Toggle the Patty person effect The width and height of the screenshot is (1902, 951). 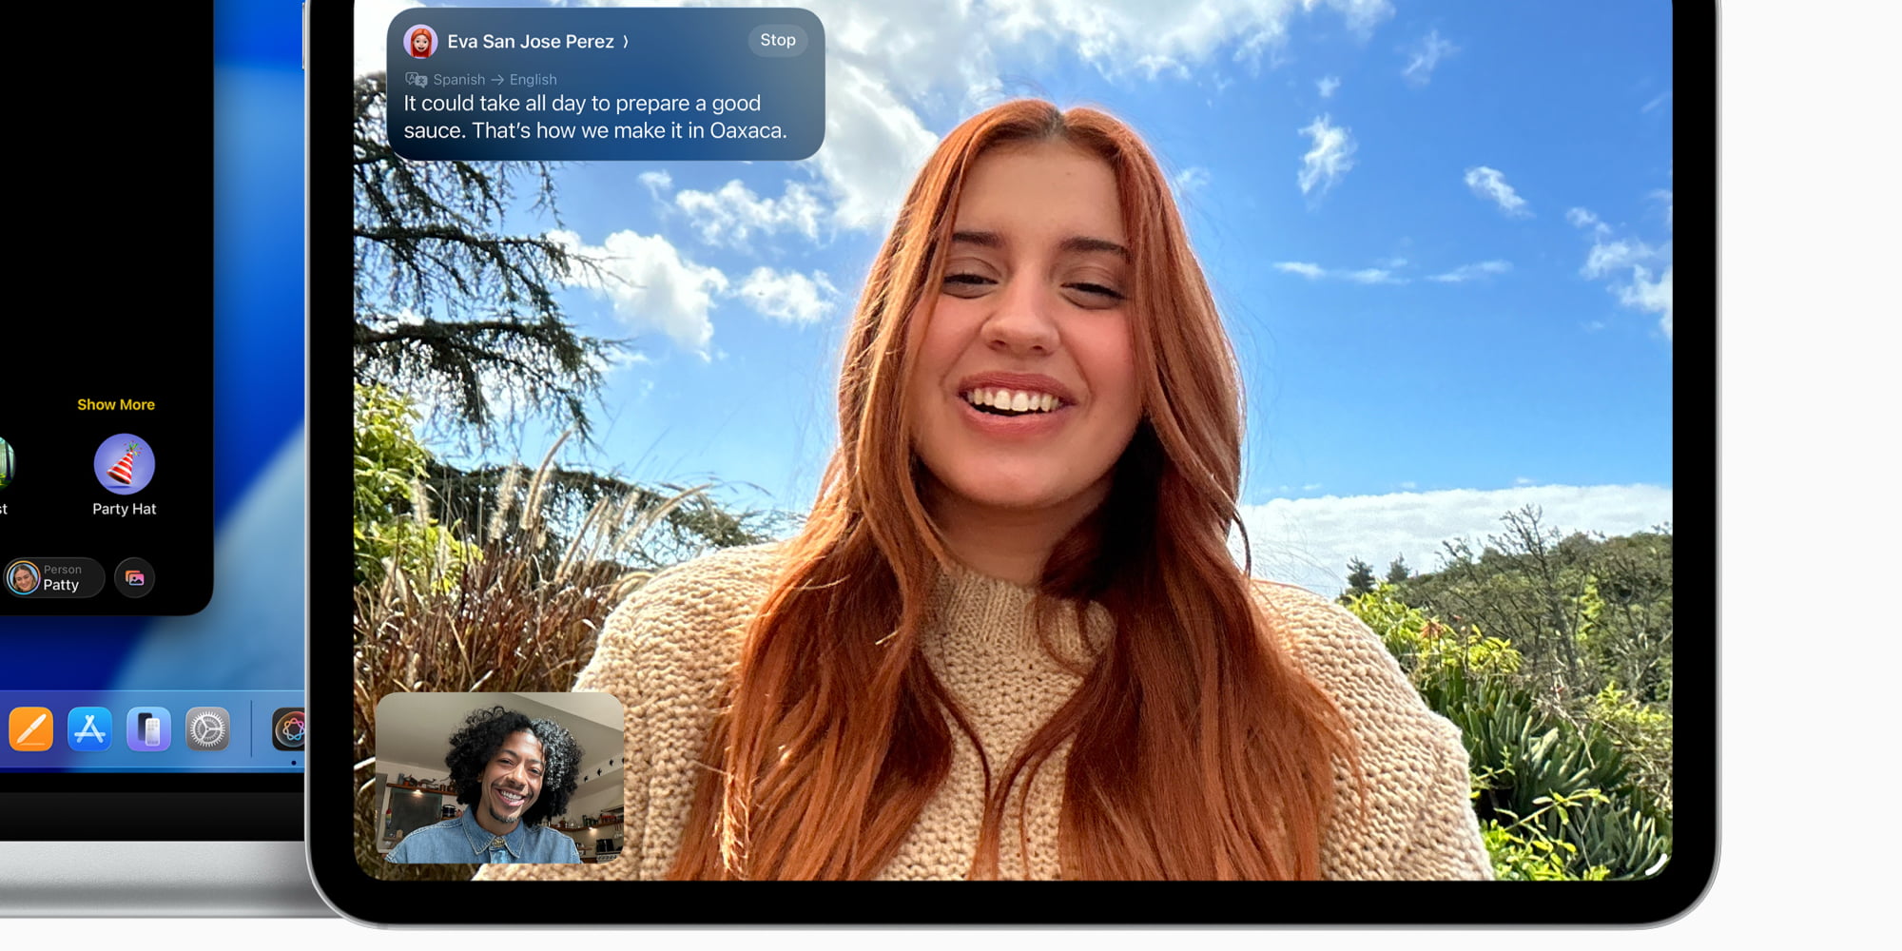54,576
